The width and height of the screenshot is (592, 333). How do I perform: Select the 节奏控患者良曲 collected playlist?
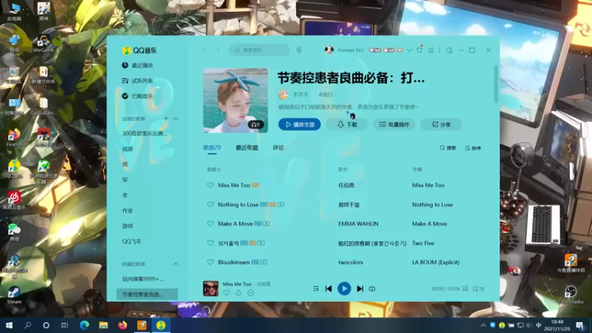click(147, 294)
